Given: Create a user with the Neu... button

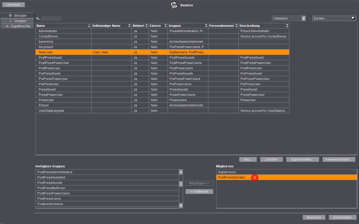Looking at the screenshot, I should (x=248, y=159).
